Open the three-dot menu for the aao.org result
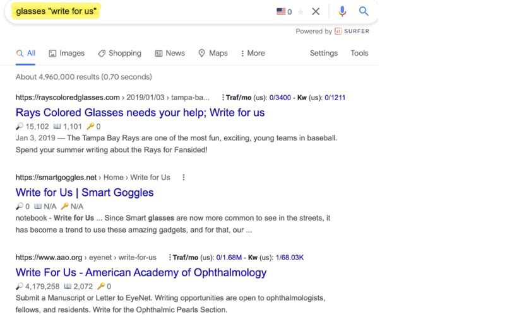The image size is (505, 315). coord(170,258)
